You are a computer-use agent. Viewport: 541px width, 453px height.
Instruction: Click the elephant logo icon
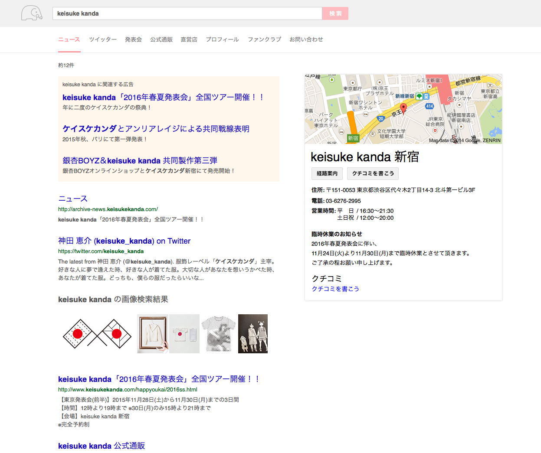[32, 13]
